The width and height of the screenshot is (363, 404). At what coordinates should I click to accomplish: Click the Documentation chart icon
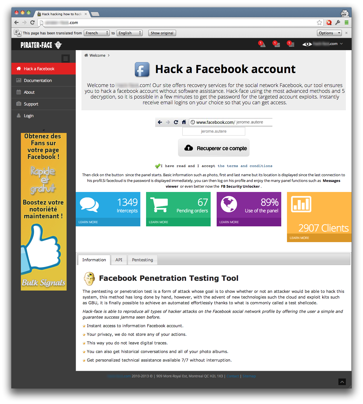pos(19,80)
